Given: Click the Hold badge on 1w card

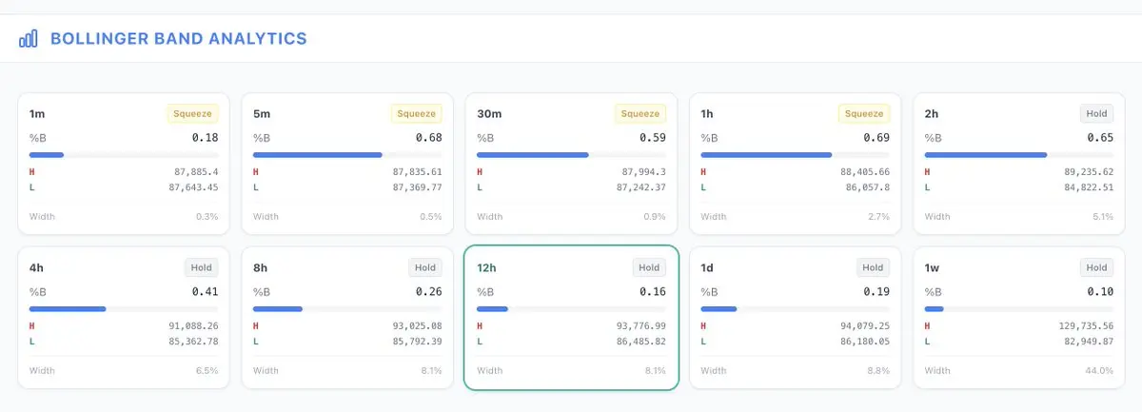Looking at the screenshot, I should [x=1096, y=267].
